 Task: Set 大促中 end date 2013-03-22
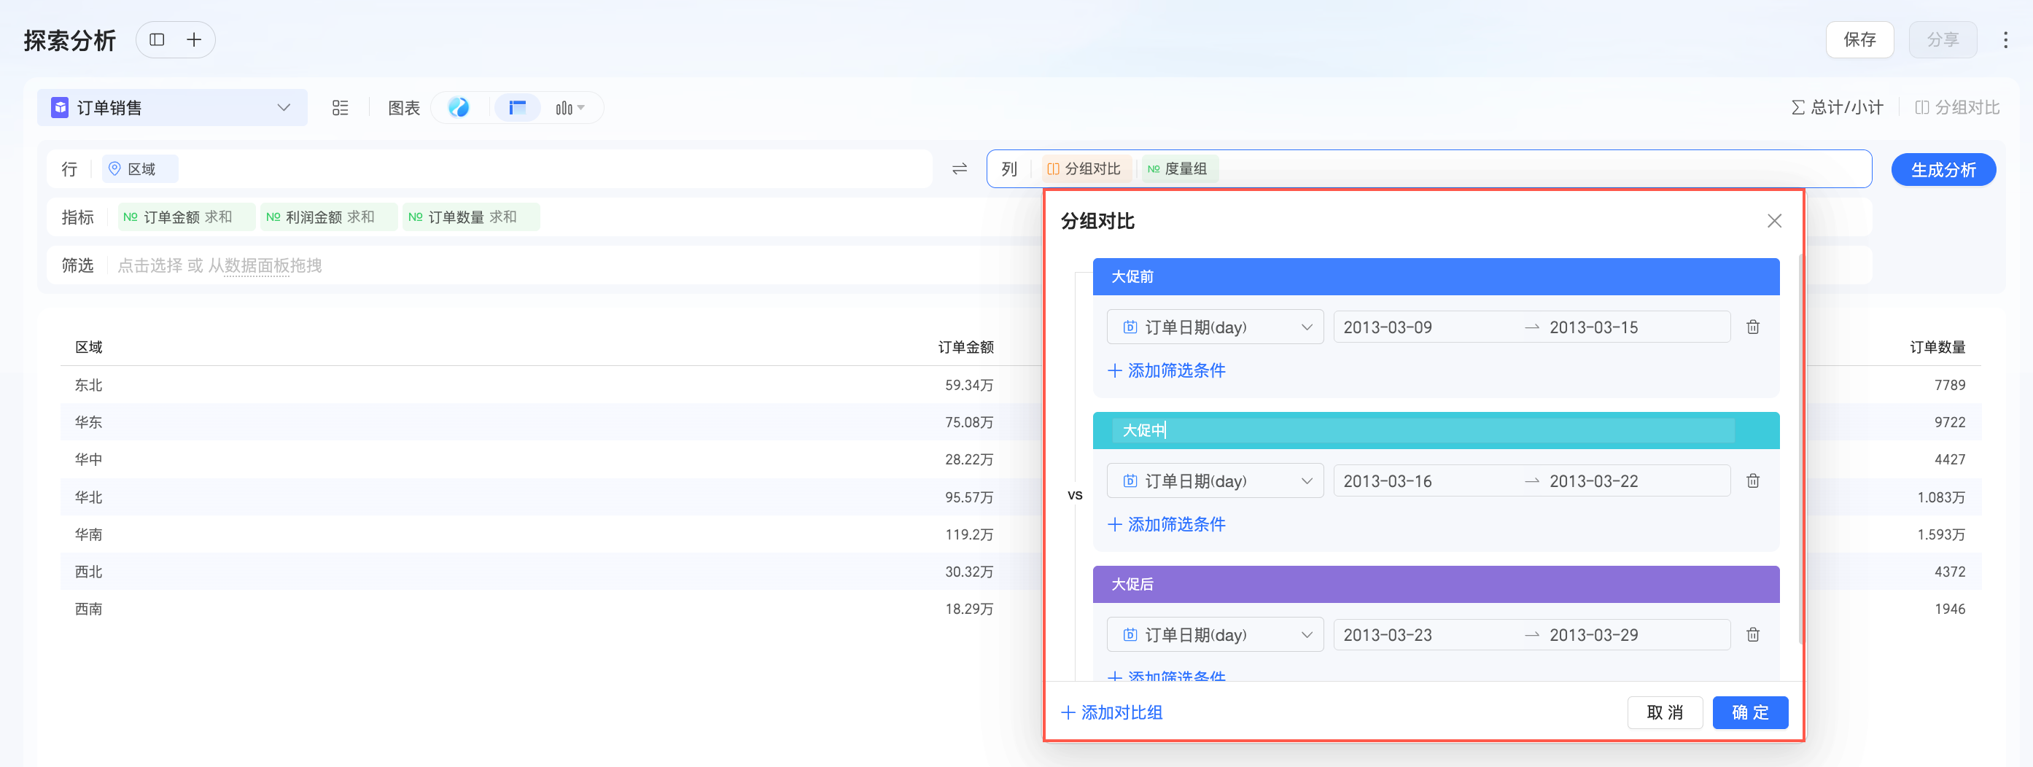pyautogui.click(x=1593, y=481)
